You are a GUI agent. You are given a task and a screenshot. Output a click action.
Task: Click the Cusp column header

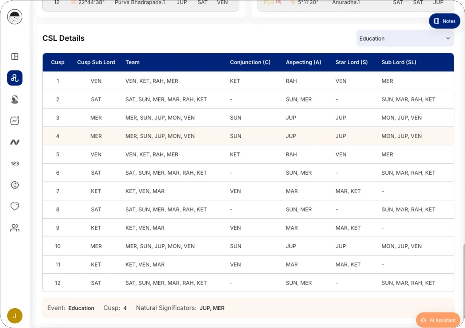coord(58,62)
